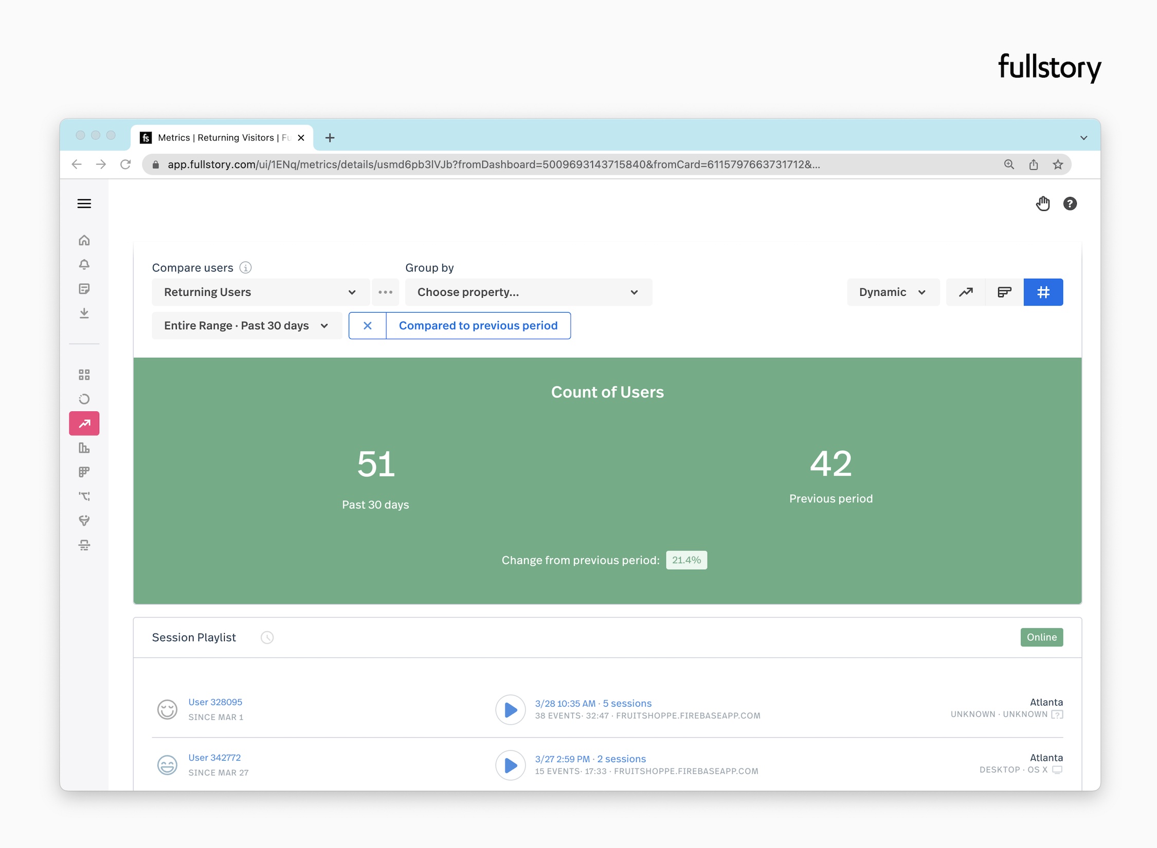The image size is (1157, 848).
Task: Click the desktop device icon for User 342772
Action: (1057, 770)
